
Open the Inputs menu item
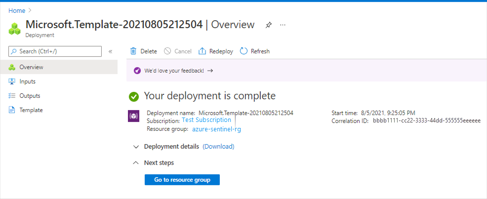click(59, 81)
